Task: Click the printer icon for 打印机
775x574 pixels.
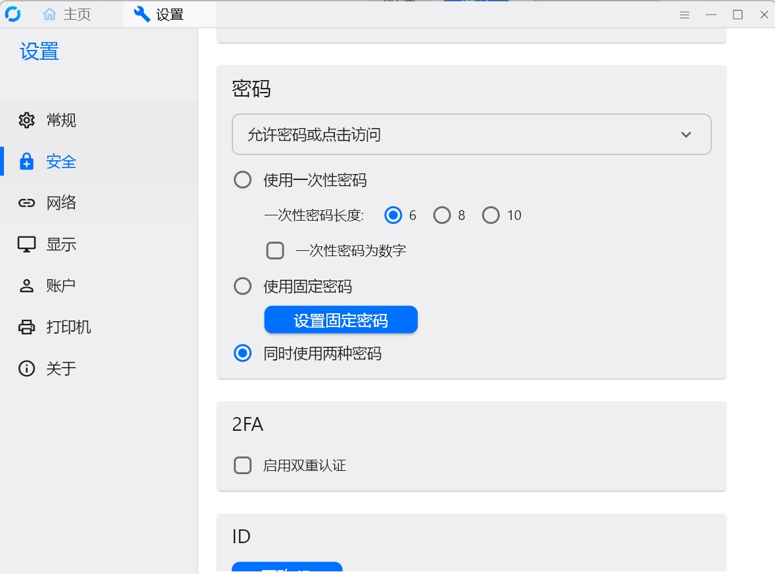Action: 26,327
